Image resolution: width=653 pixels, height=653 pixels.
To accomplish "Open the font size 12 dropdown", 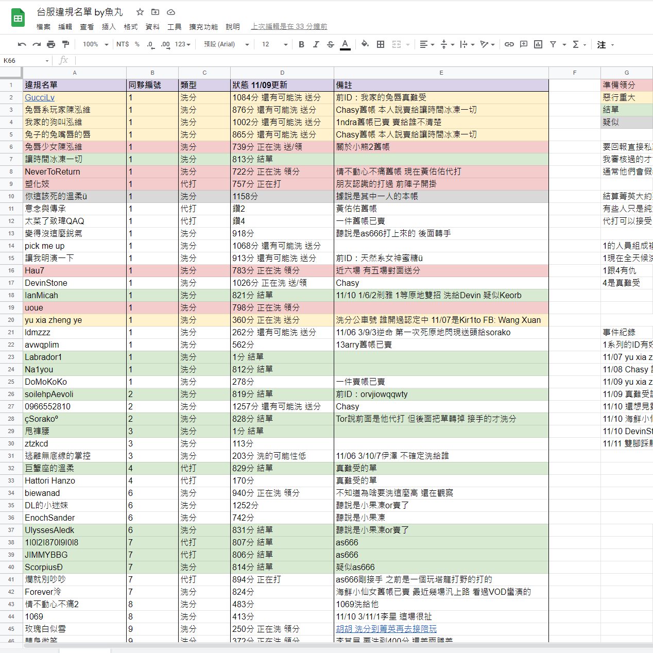I will tap(274, 45).
